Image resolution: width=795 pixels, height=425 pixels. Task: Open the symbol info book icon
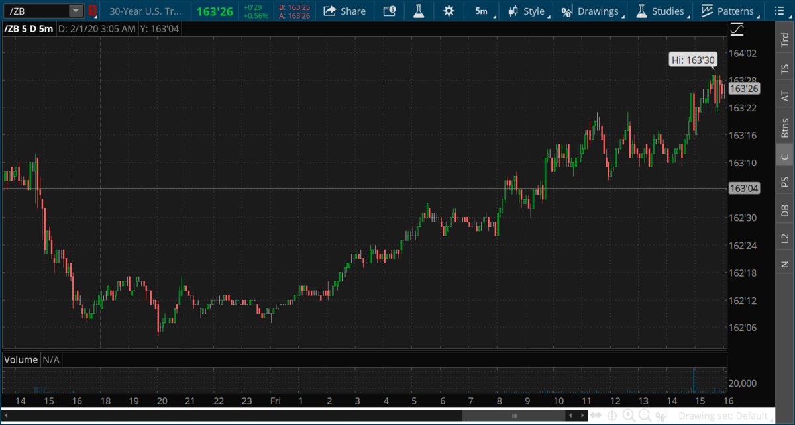click(390, 11)
